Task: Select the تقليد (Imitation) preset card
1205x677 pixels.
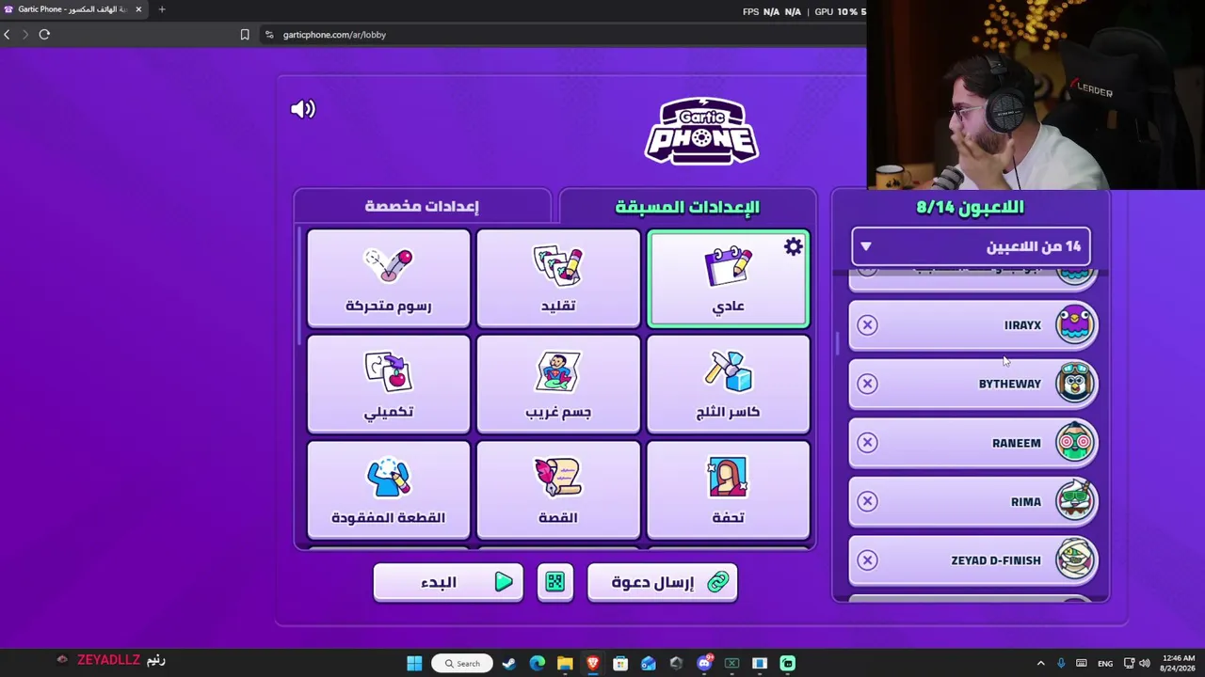Action: 558,279
